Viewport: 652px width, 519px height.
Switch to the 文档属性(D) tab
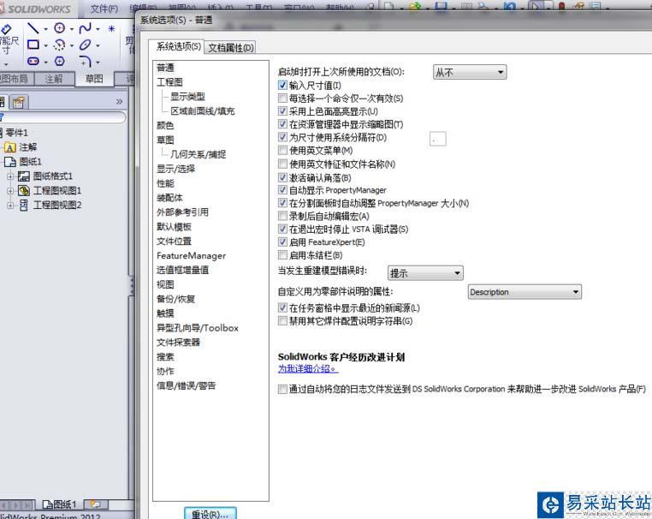pyautogui.click(x=231, y=48)
